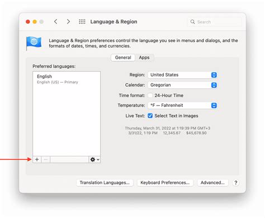
Task: Click the yellow minimize window button
Action: point(35,22)
